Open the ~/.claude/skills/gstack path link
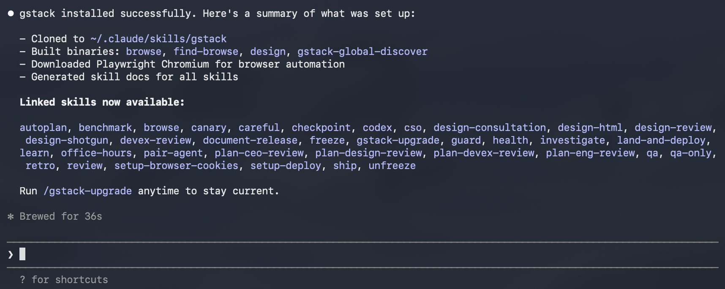The width and height of the screenshot is (725, 289). (x=158, y=39)
